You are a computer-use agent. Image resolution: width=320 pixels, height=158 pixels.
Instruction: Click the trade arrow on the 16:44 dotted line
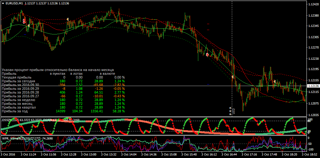(x=232, y=77)
